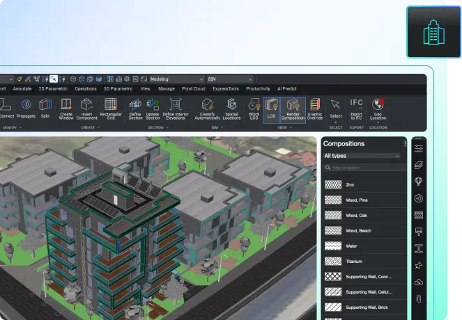Run Classify Automatically

point(208,109)
